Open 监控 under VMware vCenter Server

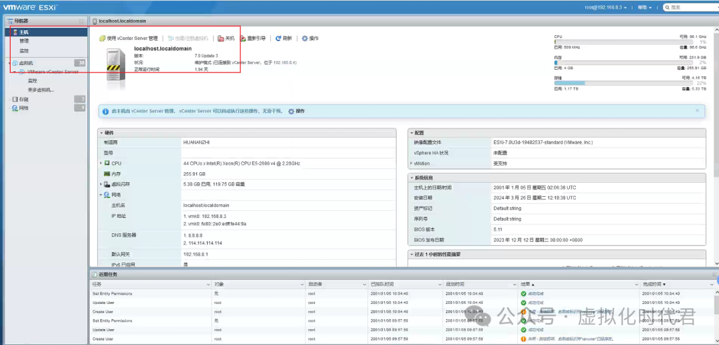point(33,80)
